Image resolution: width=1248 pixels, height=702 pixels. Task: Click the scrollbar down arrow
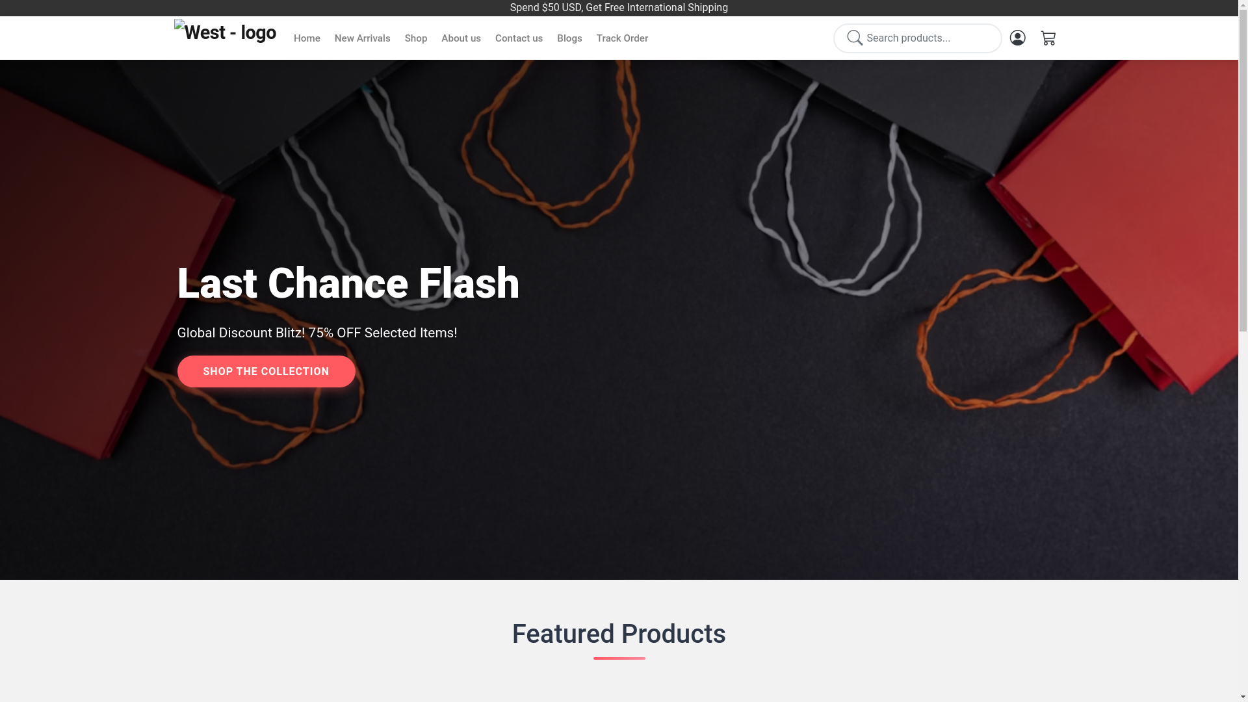1243,697
